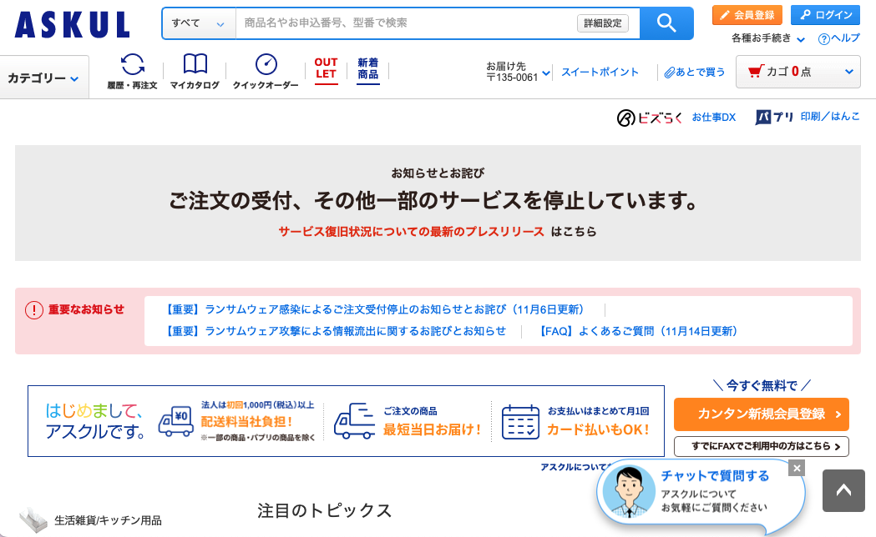Close the chat popup bubble
The width and height of the screenshot is (876, 537).
(797, 468)
